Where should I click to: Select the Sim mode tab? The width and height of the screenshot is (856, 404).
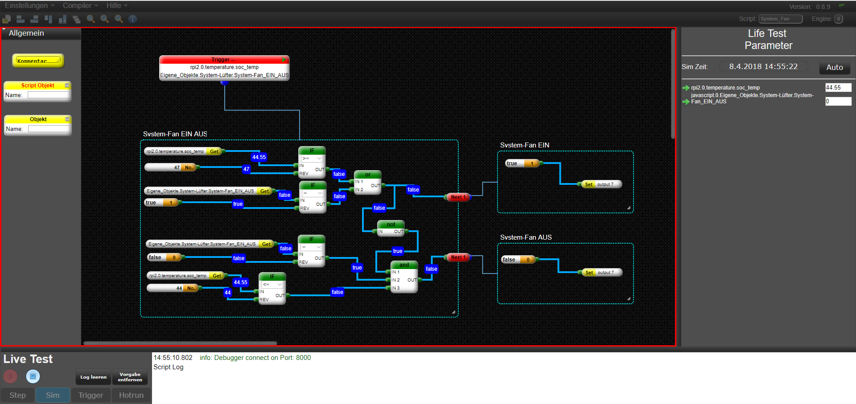click(x=53, y=395)
